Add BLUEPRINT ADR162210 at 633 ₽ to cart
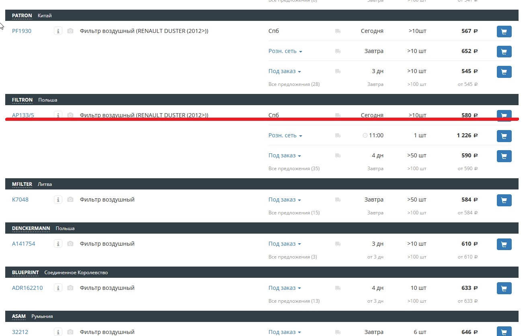Viewport: 529px width, 336px height. 504,288
